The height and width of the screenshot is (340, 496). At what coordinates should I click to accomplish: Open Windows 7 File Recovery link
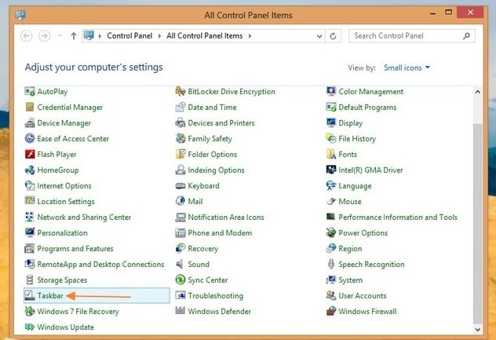click(78, 311)
